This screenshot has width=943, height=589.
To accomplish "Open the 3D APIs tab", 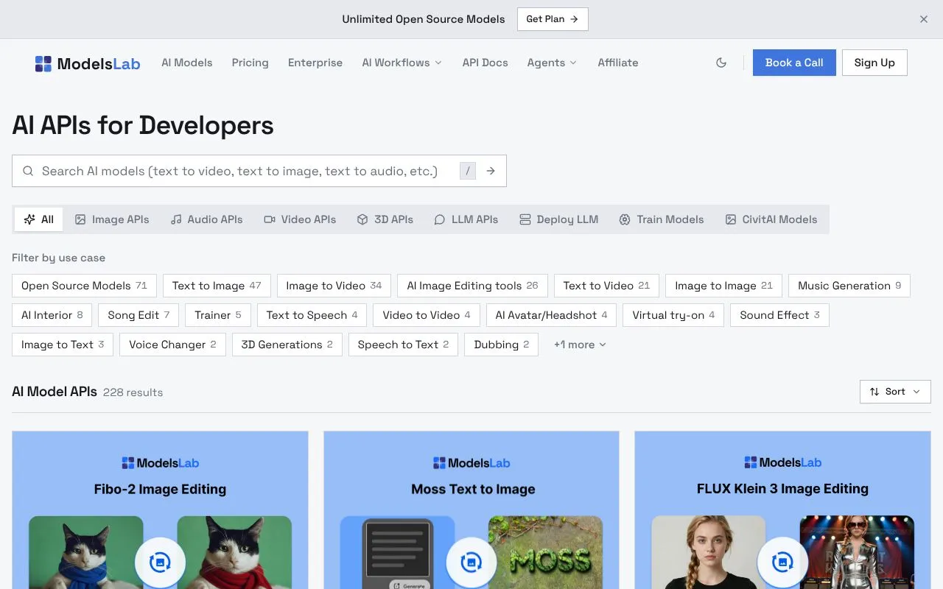I will (385, 219).
